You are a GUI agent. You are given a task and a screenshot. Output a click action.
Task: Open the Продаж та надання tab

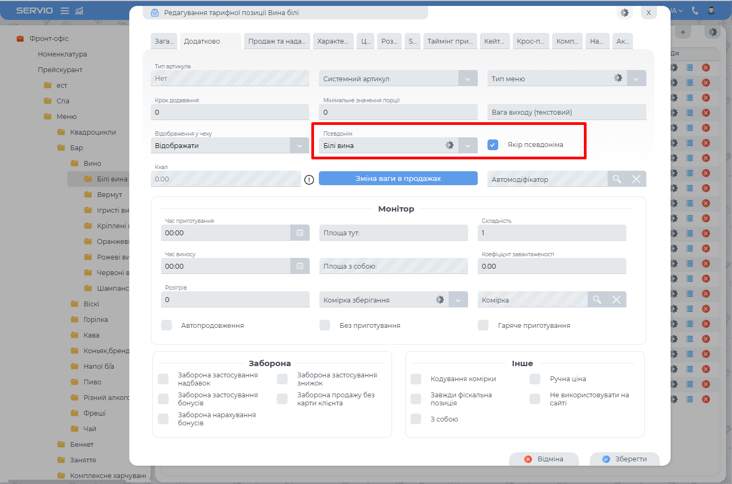tap(277, 41)
